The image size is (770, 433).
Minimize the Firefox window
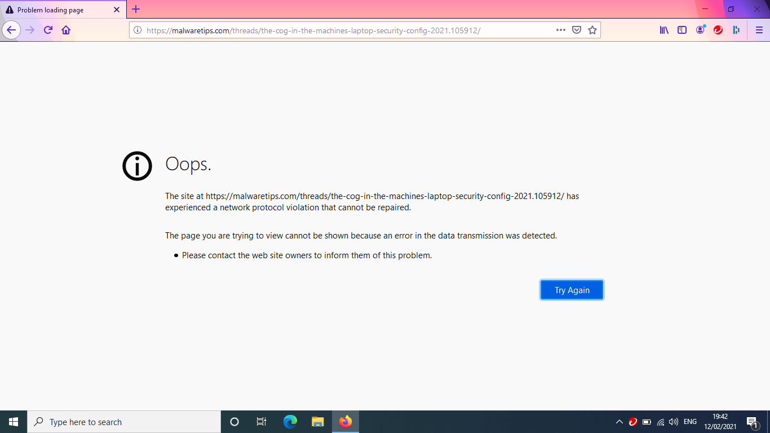pyautogui.click(x=705, y=9)
